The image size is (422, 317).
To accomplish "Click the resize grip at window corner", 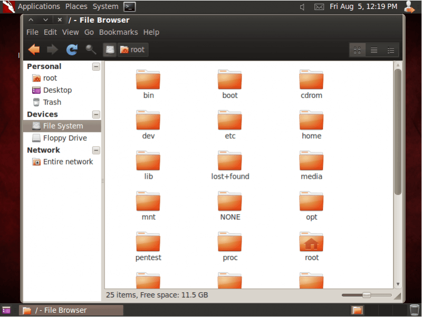I will (x=397, y=296).
